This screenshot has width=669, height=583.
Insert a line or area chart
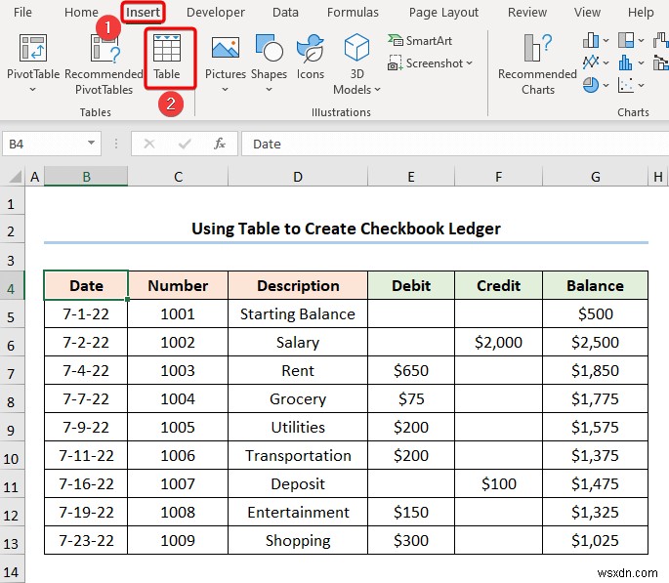[x=591, y=62]
